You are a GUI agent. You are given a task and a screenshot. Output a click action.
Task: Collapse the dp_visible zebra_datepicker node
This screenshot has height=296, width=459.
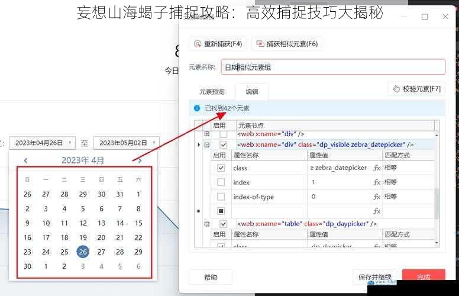click(207, 145)
